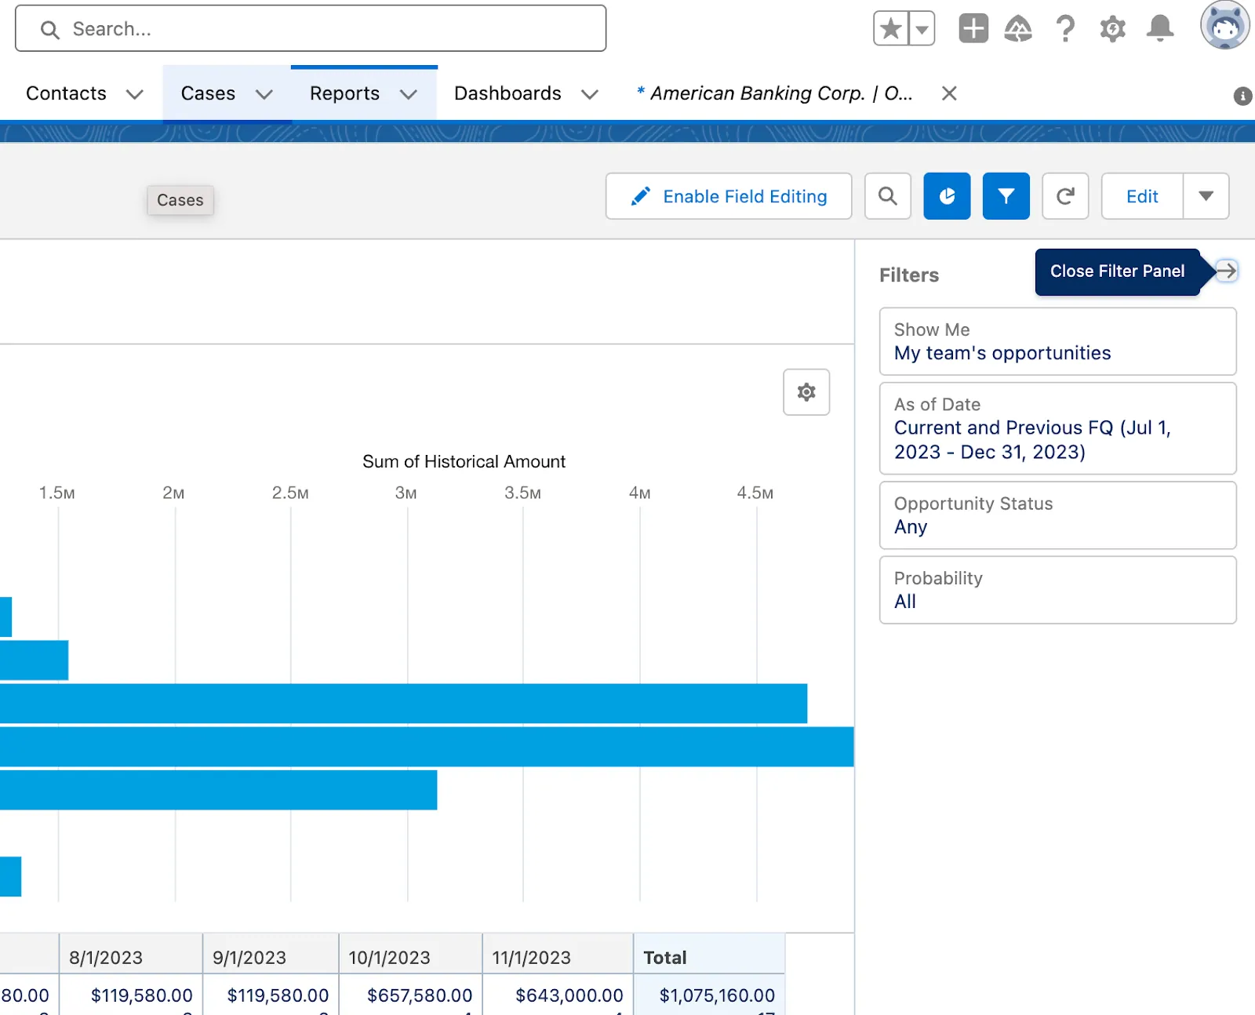Screen dimensions: 1255x1015
Task: Go to the Dashboards tab
Action: coord(507,93)
